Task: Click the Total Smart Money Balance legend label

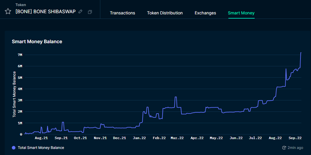Action: [41, 148]
